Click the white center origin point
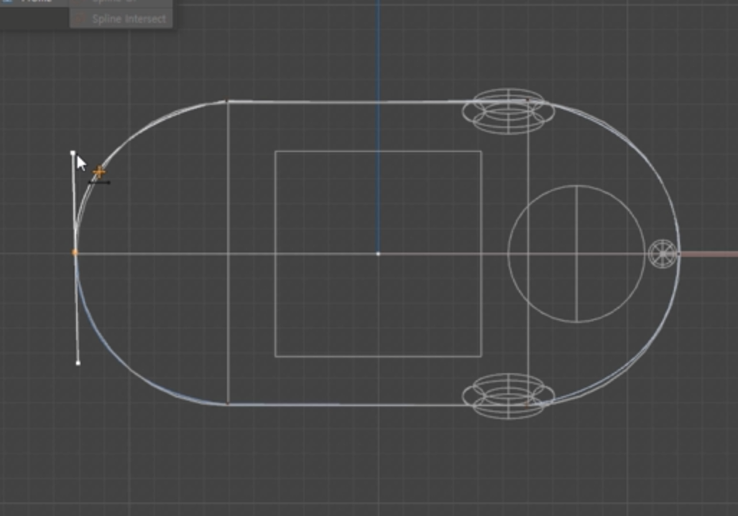Image resolution: width=738 pixels, height=516 pixels. pyautogui.click(x=378, y=254)
